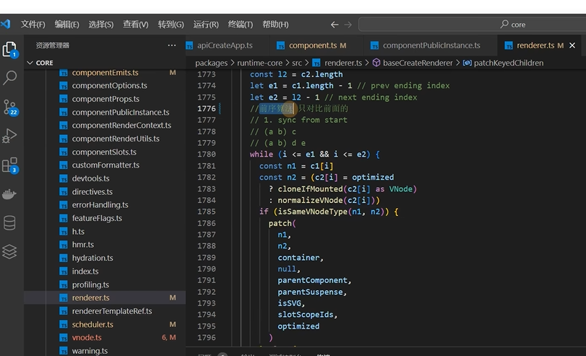Open the Extensions view icon
The width and height of the screenshot is (586, 356).
coord(10,165)
